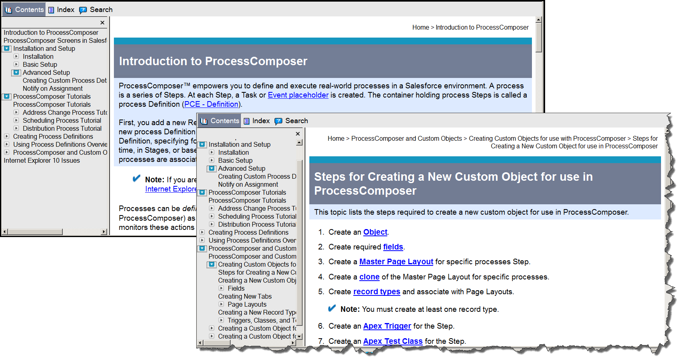This screenshot has width=681, height=357.
Task: Expand the Installation node in the back window
Action: point(16,56)
